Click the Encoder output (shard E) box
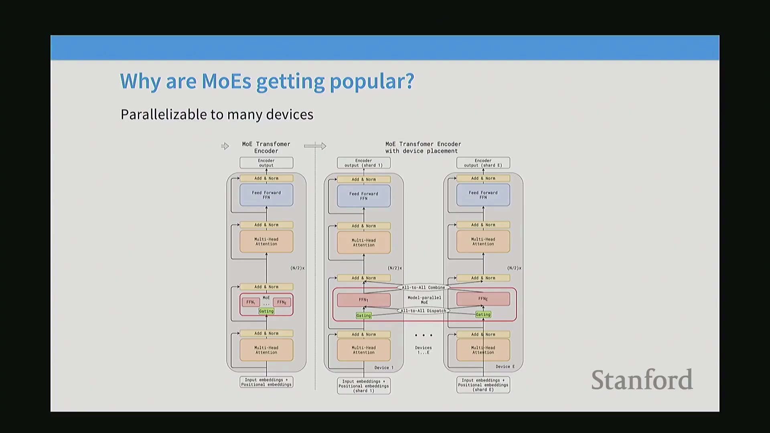 click(483, 163)
